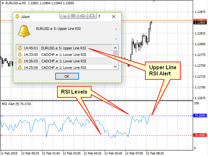Close the Alert dialog with the X

114,17
